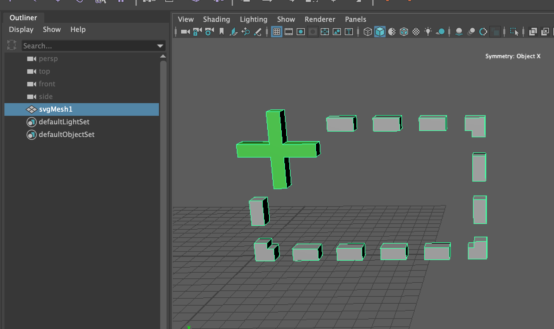Open the camera attribute editor icon
Image resolution: width=554 pixels, height=329 pixels.
[208, 32]
